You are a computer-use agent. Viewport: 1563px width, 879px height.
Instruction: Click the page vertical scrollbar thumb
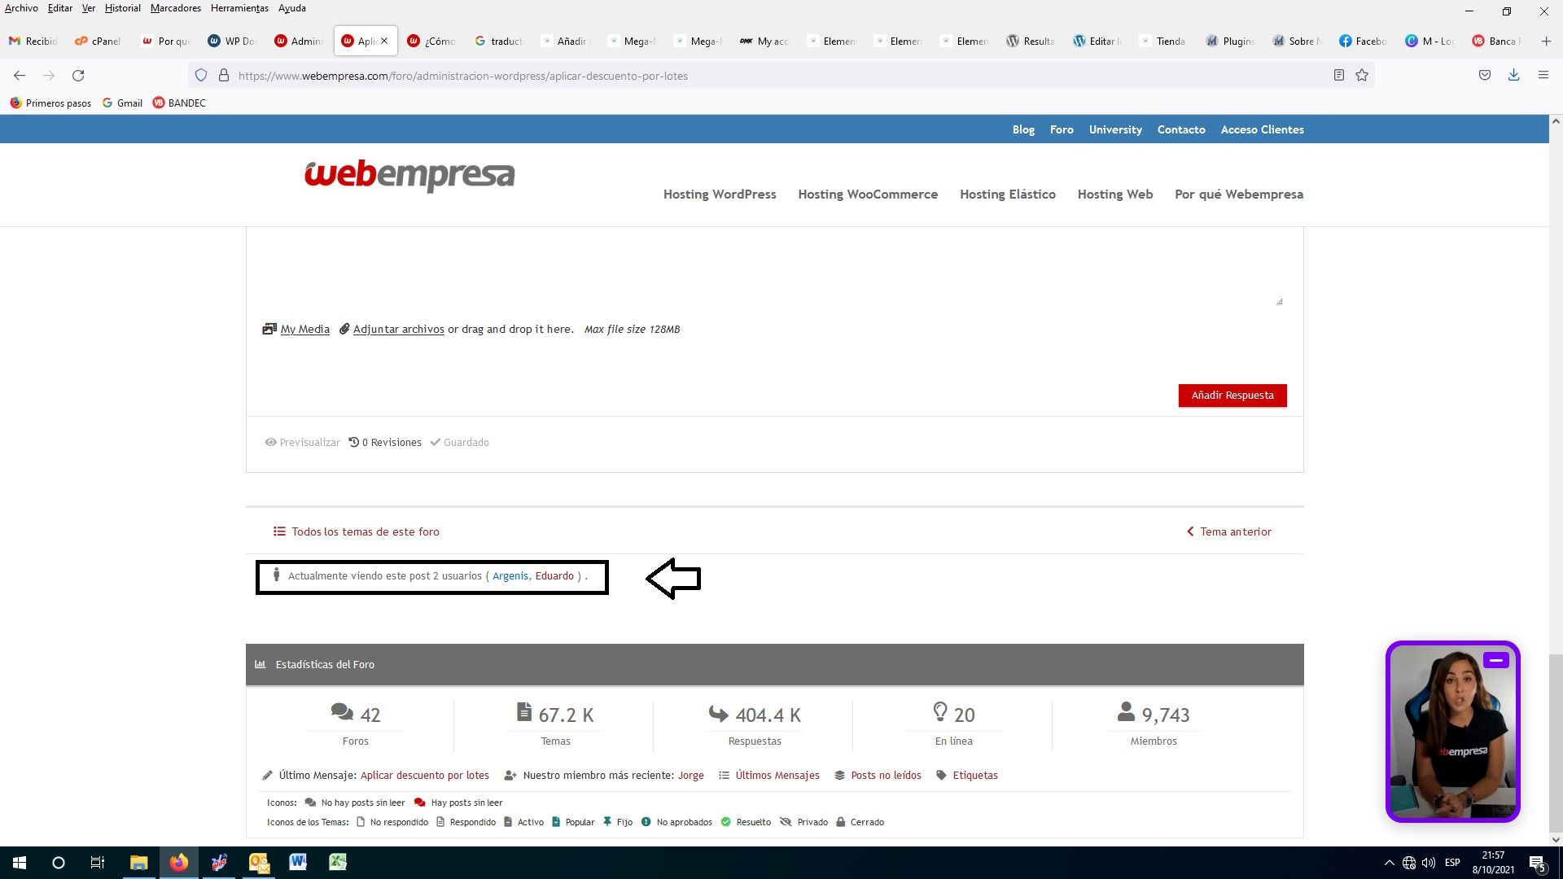1556,742
